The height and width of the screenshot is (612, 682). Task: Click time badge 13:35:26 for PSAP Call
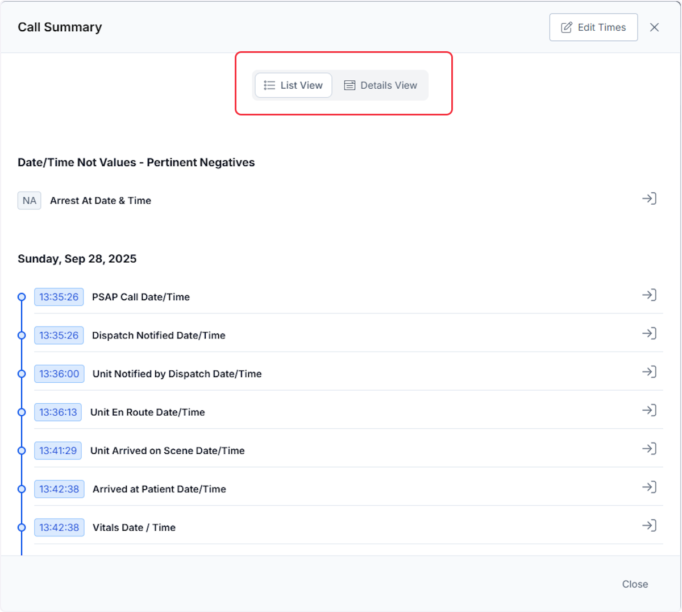coord(59,297)
